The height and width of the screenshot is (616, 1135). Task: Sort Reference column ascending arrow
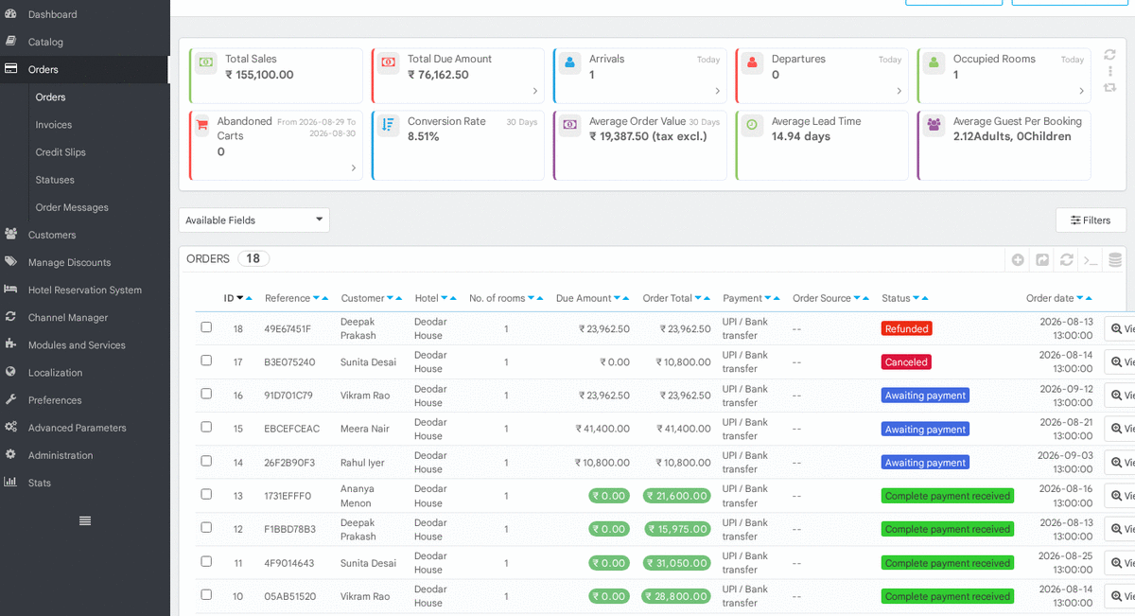point(324,298)
